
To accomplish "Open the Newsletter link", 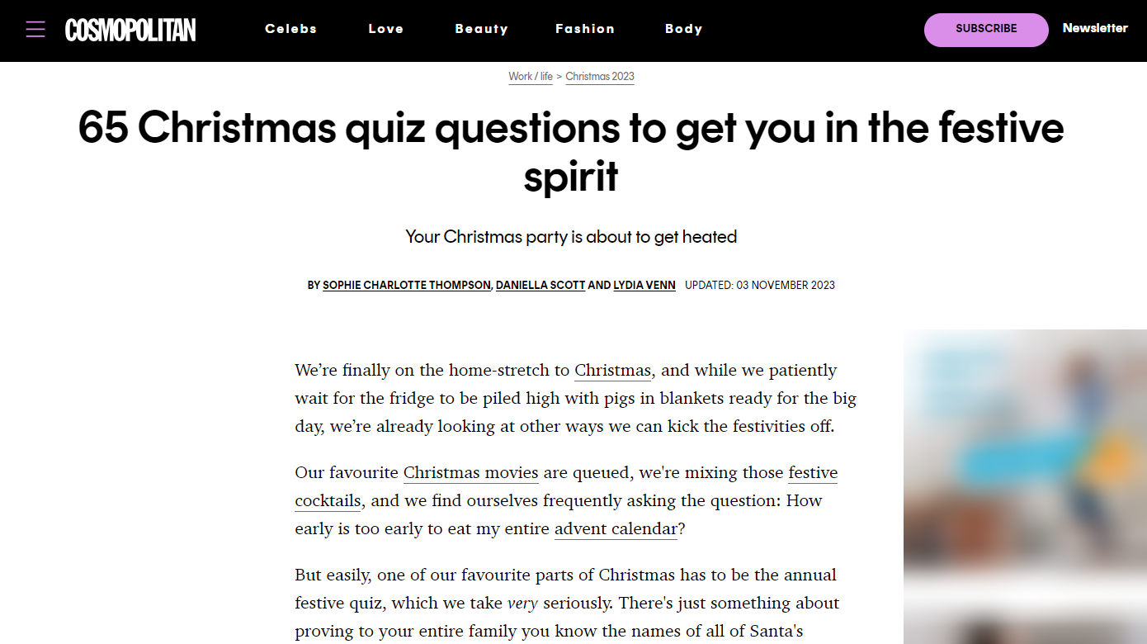I will 1095,28.
